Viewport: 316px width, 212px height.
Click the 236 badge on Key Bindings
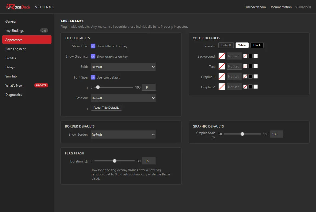click(44, 31)
